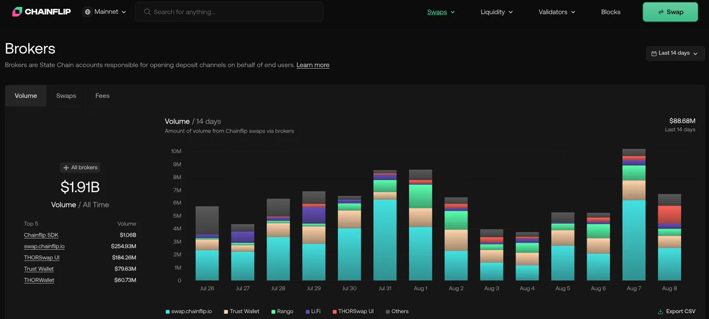Click the Export CSV download icon
The width and height of the screenshot is (709, 319).
[660, 311]
